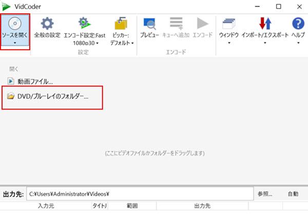Click the インポート/エクスポート arrows icon
The image size is (308, 222).
(265, 24)
